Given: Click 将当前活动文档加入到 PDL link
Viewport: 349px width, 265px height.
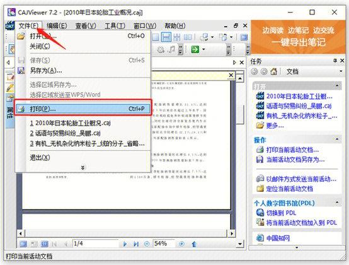Looking at the screenshot, I should [302, 223].
